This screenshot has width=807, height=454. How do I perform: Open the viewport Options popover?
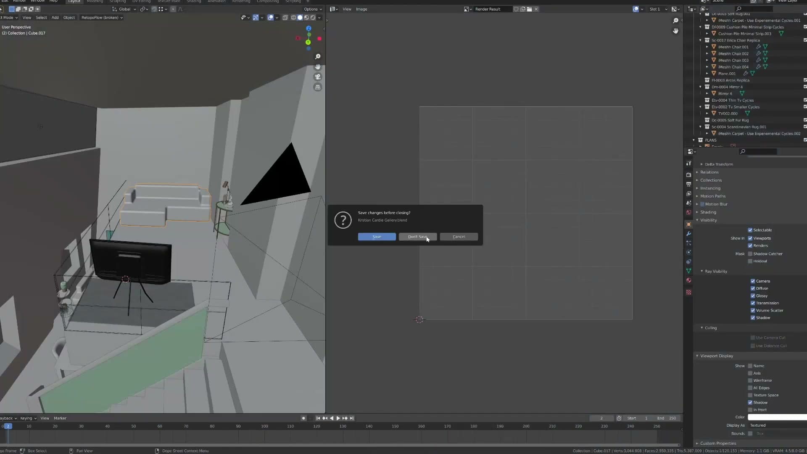tap(313, 9)
